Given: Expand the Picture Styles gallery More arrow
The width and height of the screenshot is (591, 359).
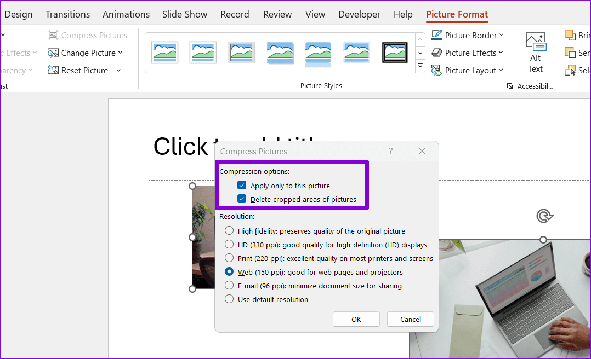Looking at the screenshot, I should click(x=420, y=66).
